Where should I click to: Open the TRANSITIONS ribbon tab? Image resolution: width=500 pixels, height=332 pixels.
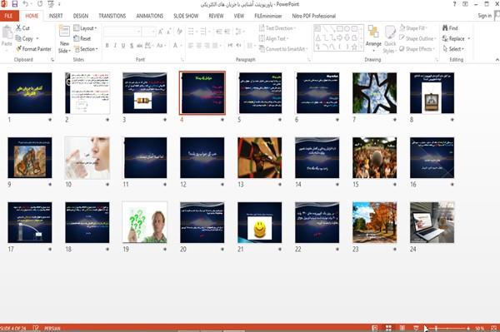pos(112,16)
